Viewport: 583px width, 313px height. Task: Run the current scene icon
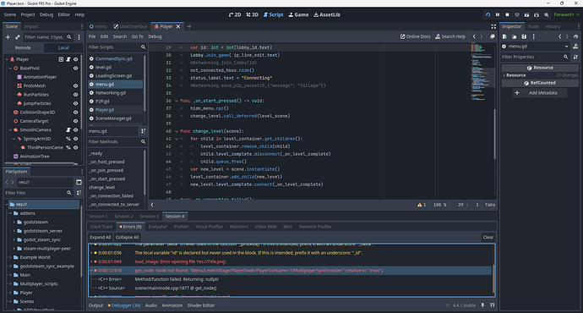pyautogui.click(x=526, y=15)
